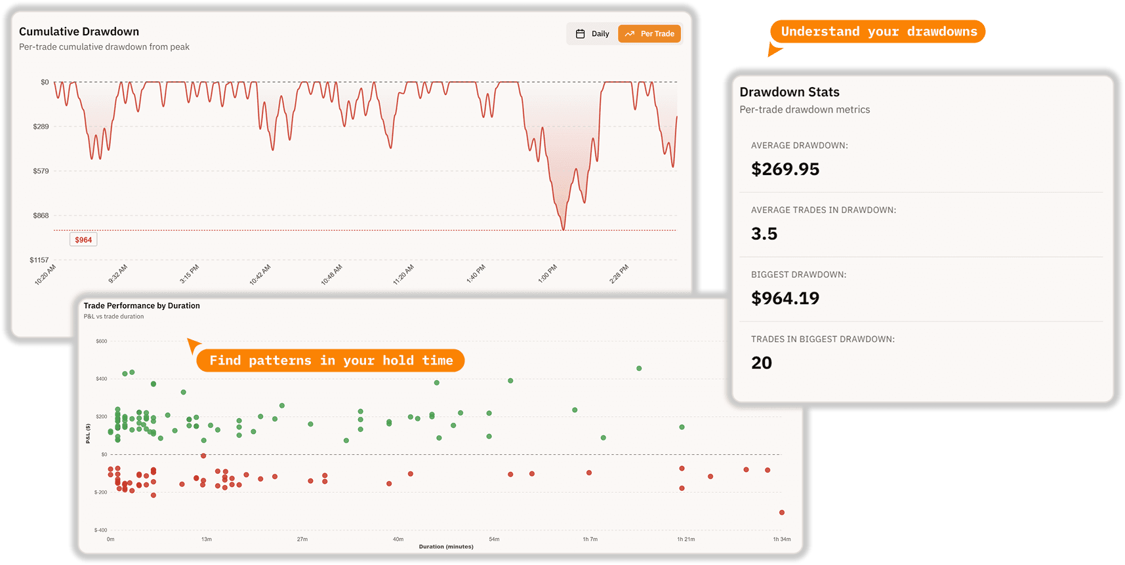Image resolution: width=1125 pixels, height=565 pixels.
Task: Click the $579 y-axis label
Action: pos(41,171)
